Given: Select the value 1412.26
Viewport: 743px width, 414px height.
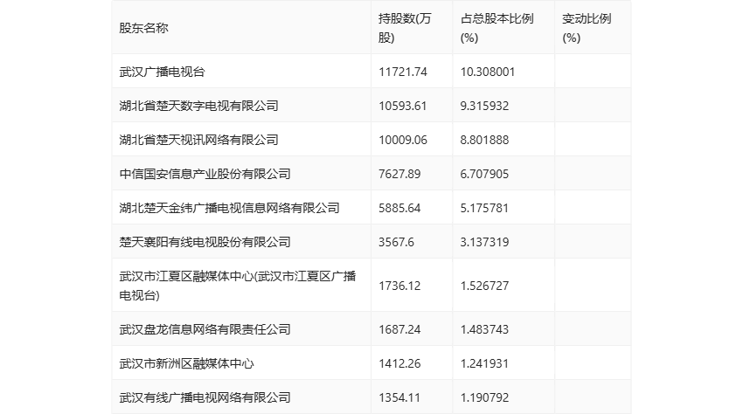Looking at the screenshot, I should coord(399,363).
